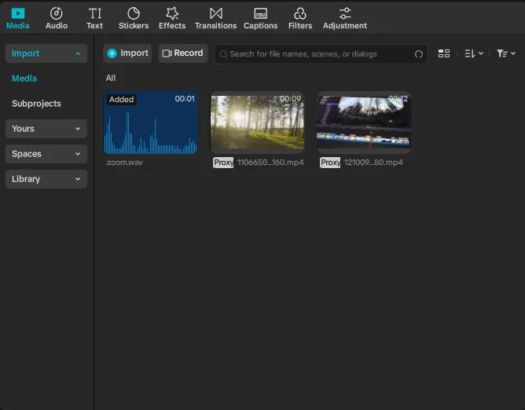Open the sort order dropdown
525x410 pixels.
[473, 53]
